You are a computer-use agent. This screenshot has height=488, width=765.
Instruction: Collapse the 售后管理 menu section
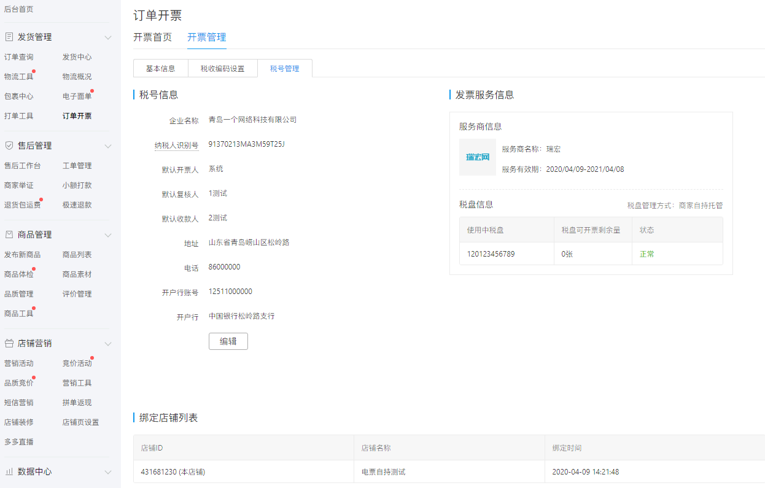click(x=108, y=146)
